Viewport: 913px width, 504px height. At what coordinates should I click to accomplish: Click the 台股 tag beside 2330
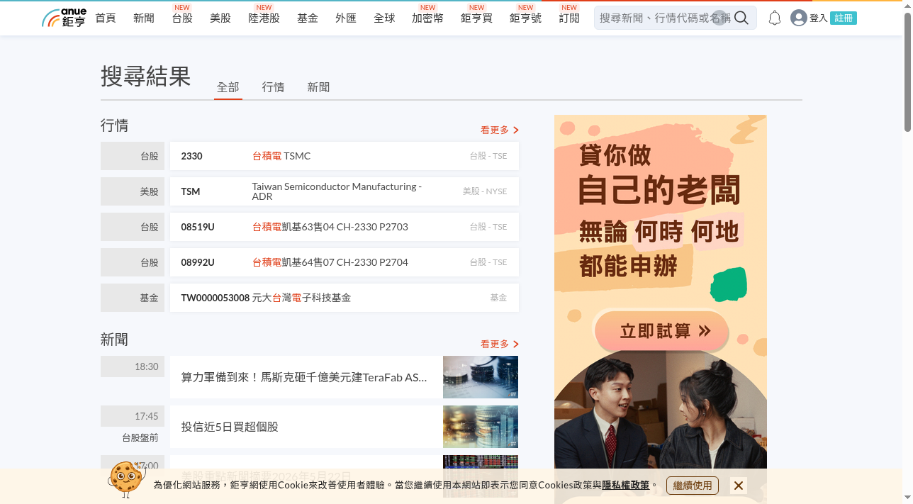click(133, 156)
